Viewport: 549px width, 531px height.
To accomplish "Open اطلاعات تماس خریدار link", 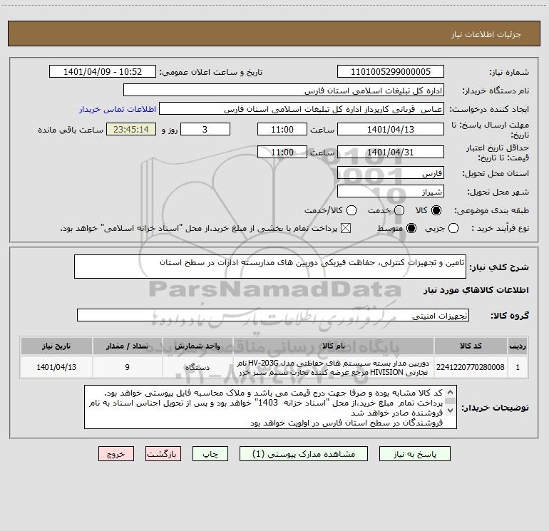I will 118,109.
